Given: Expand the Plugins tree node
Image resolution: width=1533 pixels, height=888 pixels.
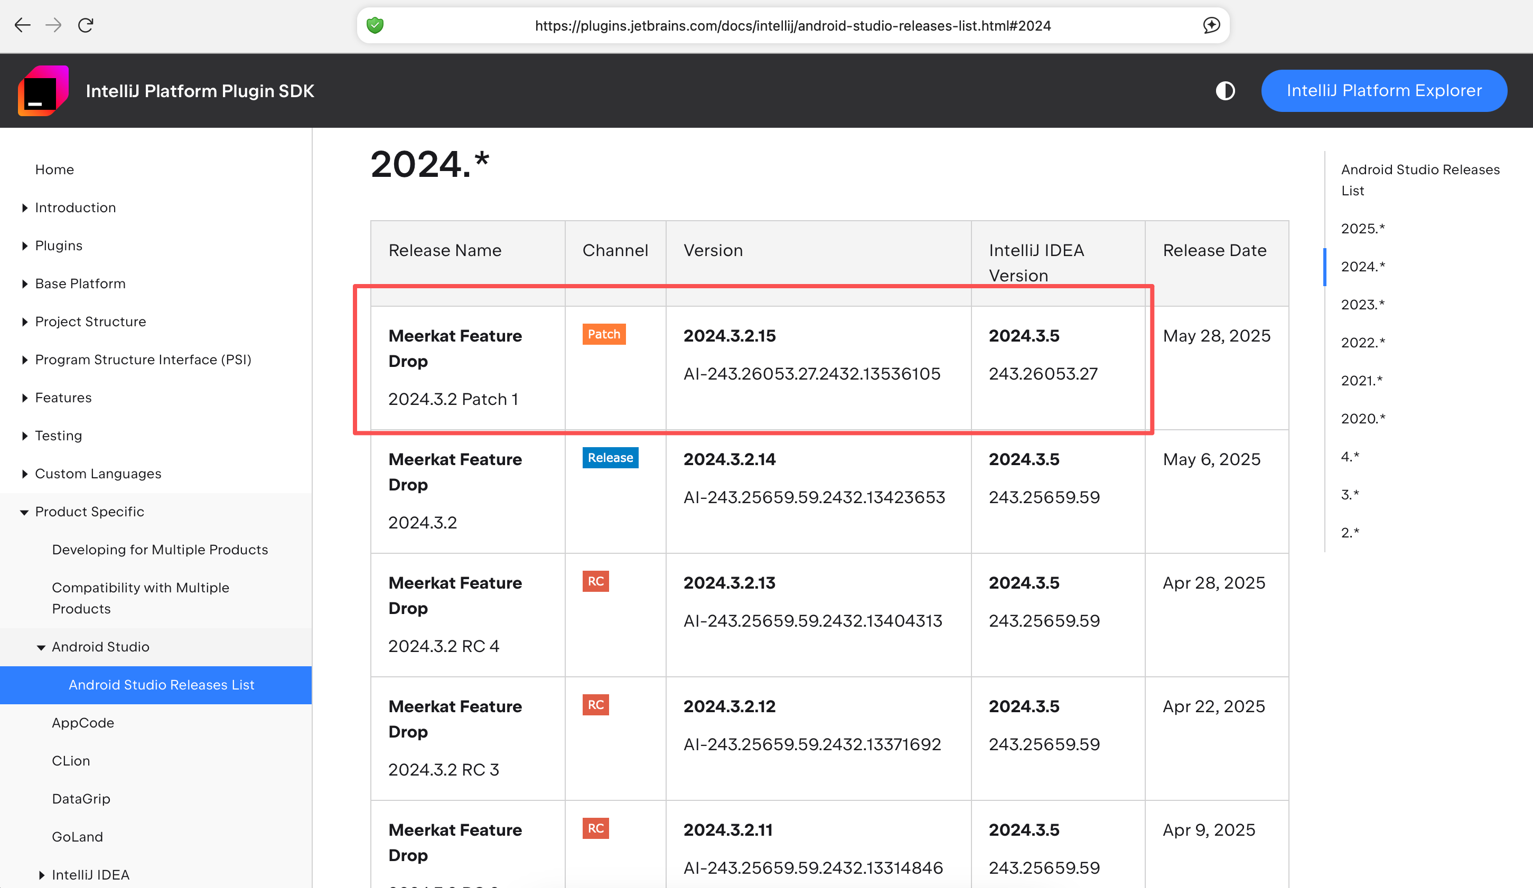Looking at the screenshot, I should pyautogui.click(x=24, y=245).
